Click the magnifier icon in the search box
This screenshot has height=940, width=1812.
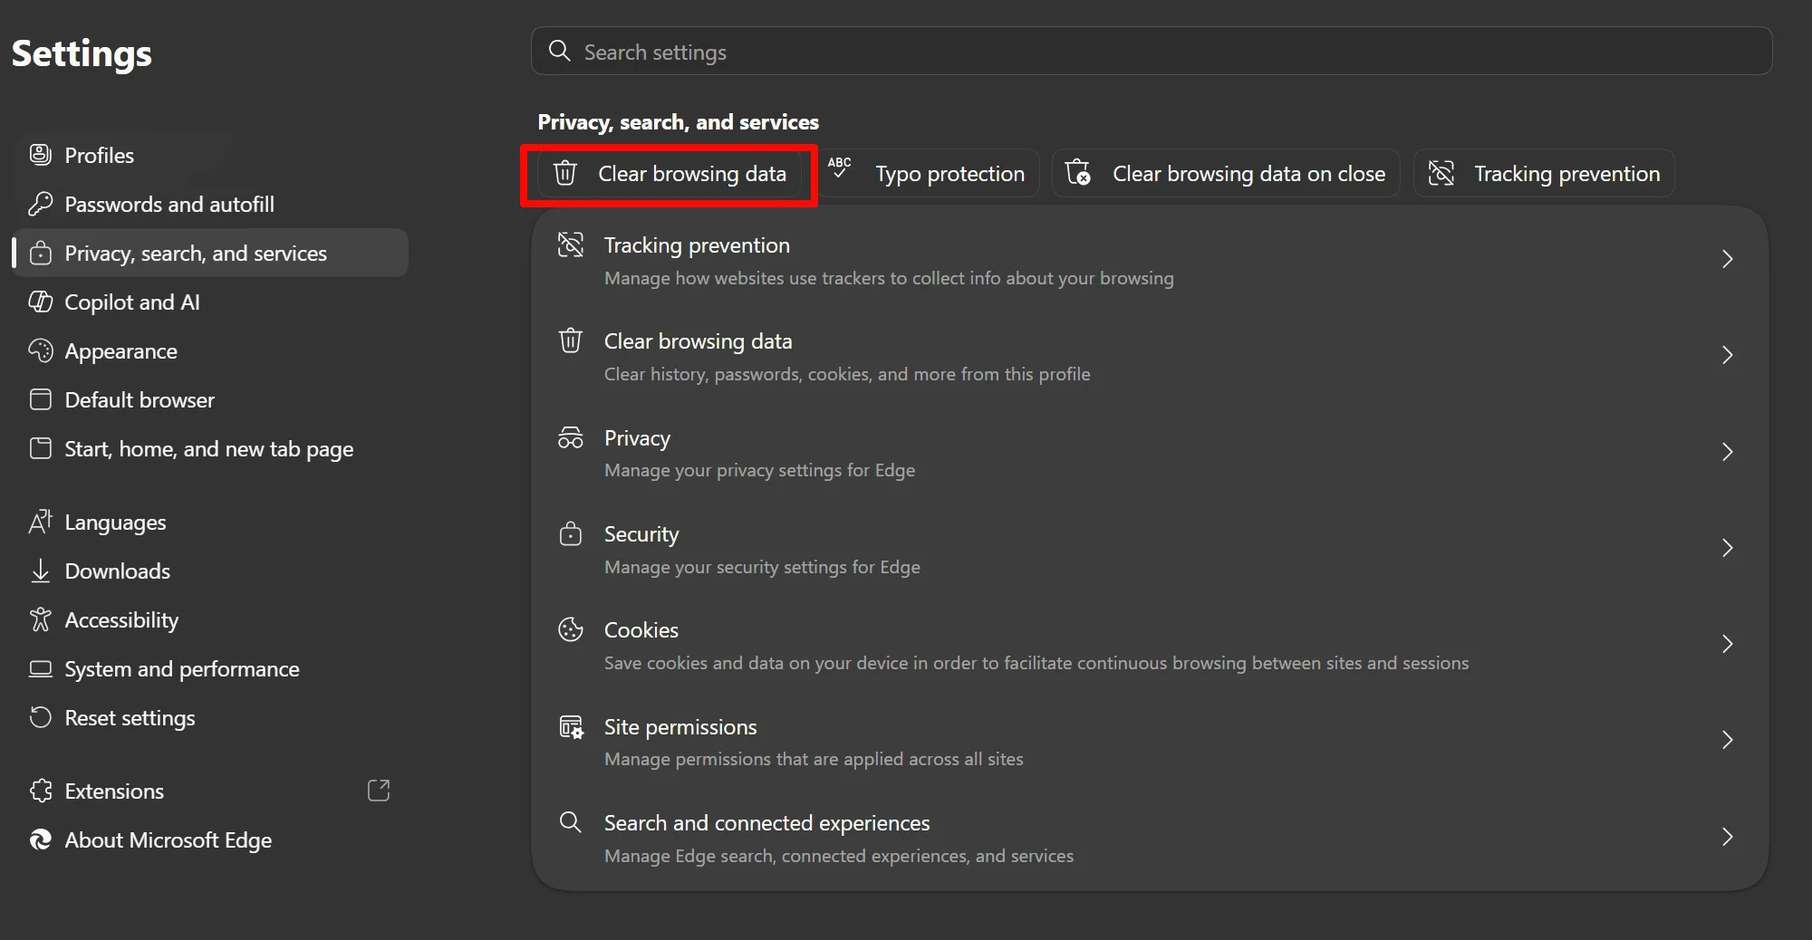pyautogui.click(x=560, y=51)
